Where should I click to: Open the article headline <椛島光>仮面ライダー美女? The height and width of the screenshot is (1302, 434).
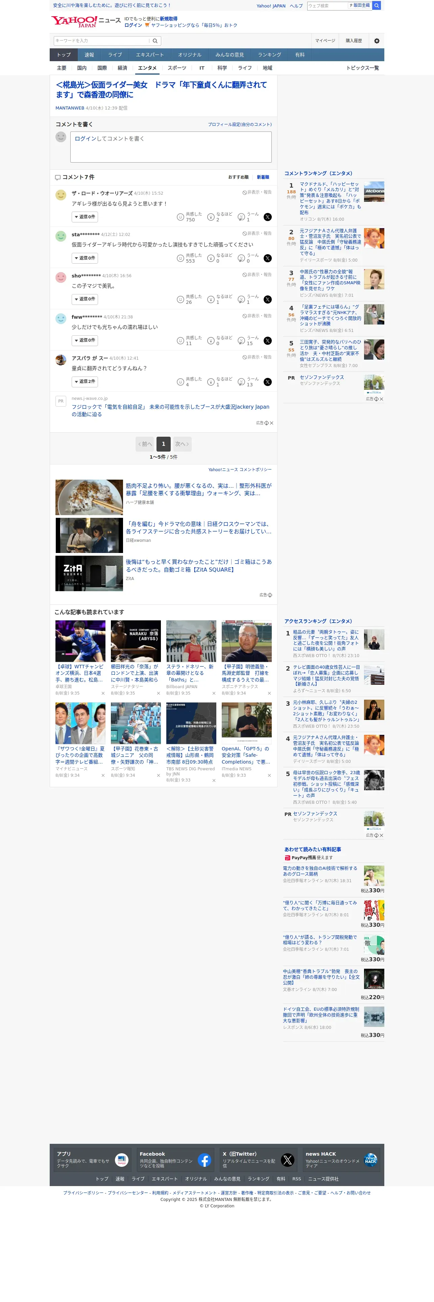pyautogui.click(x=162, y=90)
